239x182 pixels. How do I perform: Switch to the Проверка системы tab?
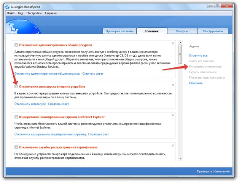pos(120,31)
